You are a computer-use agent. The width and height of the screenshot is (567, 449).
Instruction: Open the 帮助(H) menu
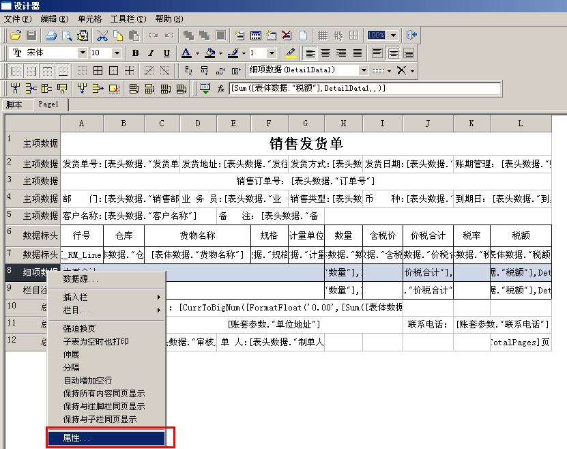(x=169, y=19)
